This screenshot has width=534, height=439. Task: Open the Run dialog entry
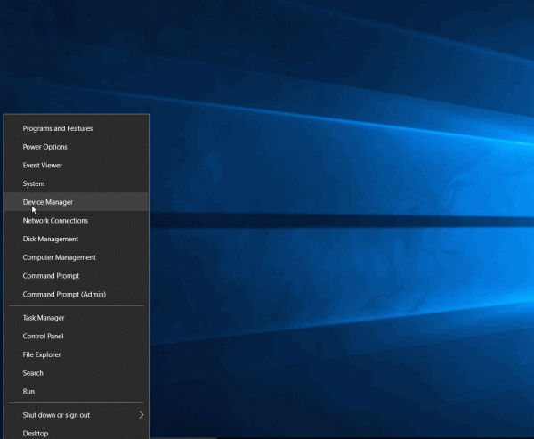77,391
